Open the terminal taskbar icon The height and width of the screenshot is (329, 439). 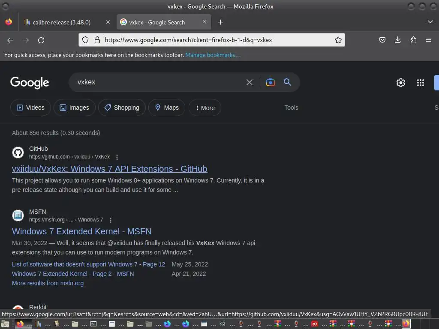[93, 324]
